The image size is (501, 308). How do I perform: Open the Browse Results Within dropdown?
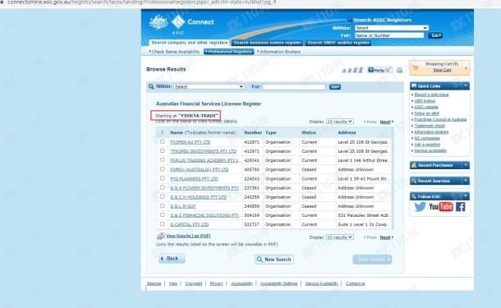209,86
